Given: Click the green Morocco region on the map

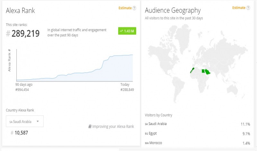Looking at the screenshot, I should tap(192, 70).
